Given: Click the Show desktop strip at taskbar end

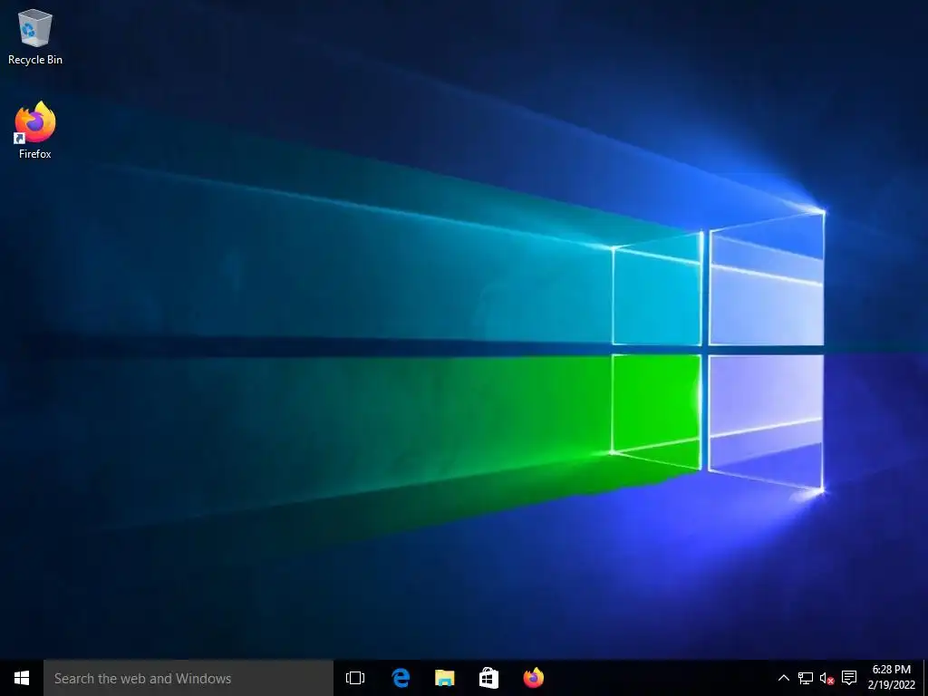Looking at the screenshot, I should [925, 678].
